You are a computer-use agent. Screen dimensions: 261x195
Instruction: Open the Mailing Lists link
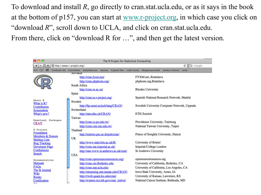(x=41, y=140)
